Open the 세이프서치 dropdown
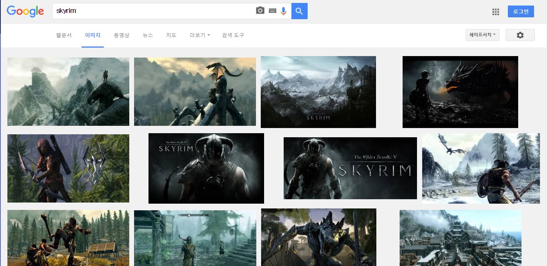The width and height of the screenshot is (547, 266). click(482, 35)
